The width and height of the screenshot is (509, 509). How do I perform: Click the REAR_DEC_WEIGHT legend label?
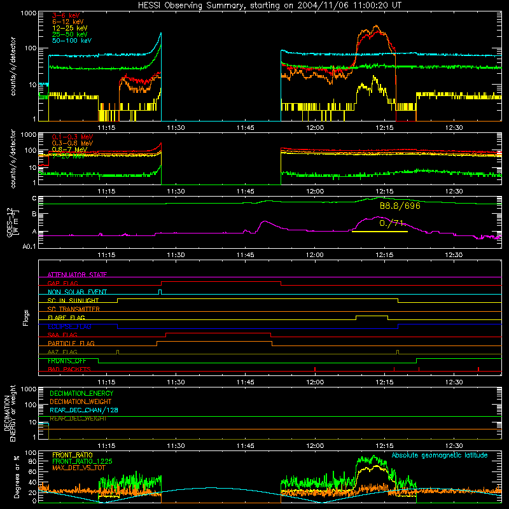tap(78, 419)
